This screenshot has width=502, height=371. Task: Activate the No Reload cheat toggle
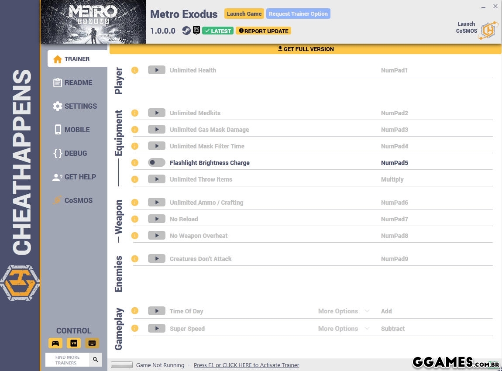click(x=156, y=219)
